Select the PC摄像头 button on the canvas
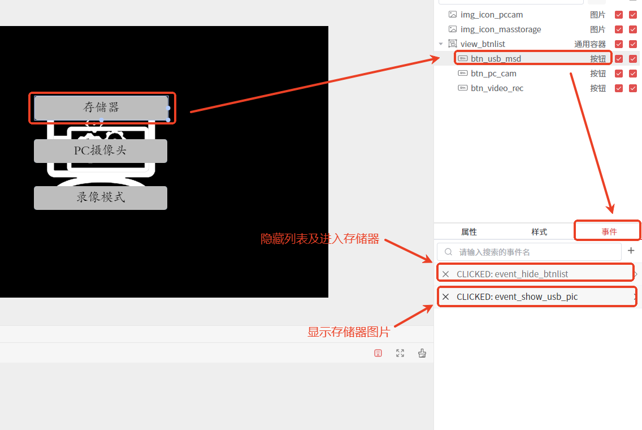The width and height of the screenshot is (642, 430). click(101, 151)
